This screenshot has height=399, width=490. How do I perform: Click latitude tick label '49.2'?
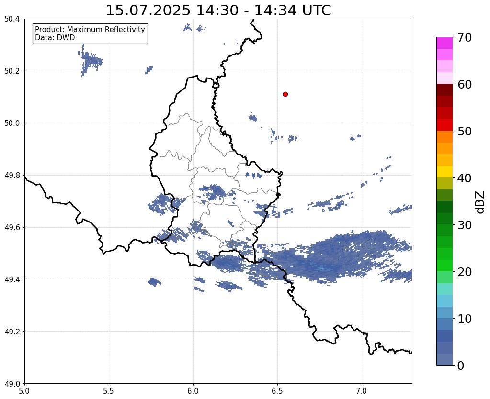coord(12,332)
